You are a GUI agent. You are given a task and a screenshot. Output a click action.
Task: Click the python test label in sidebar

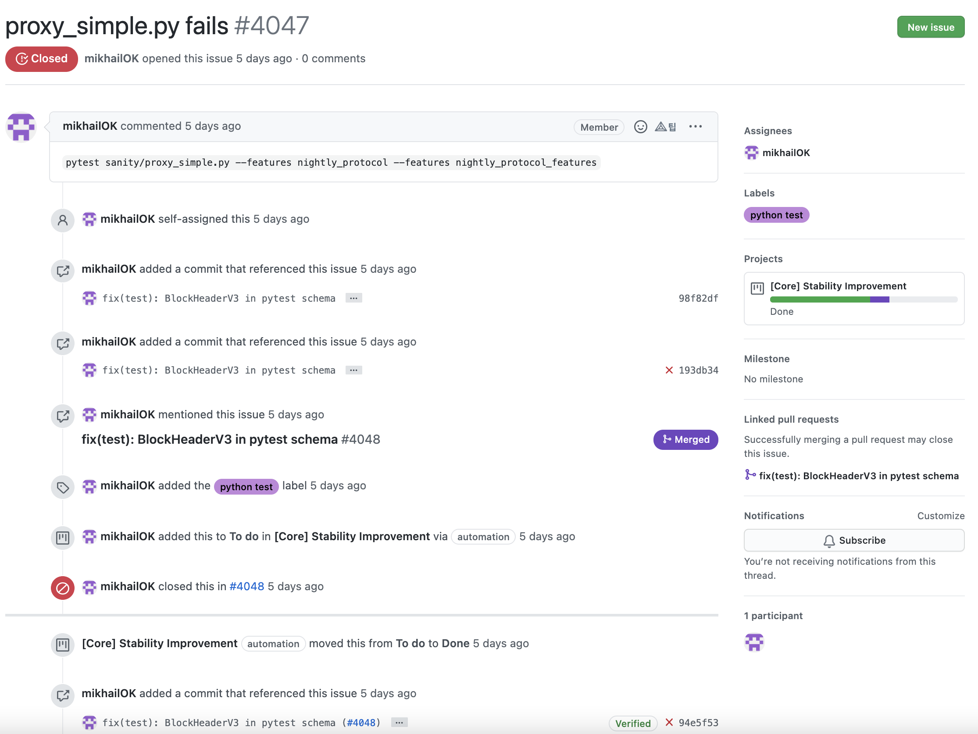(x=776, y=215)
